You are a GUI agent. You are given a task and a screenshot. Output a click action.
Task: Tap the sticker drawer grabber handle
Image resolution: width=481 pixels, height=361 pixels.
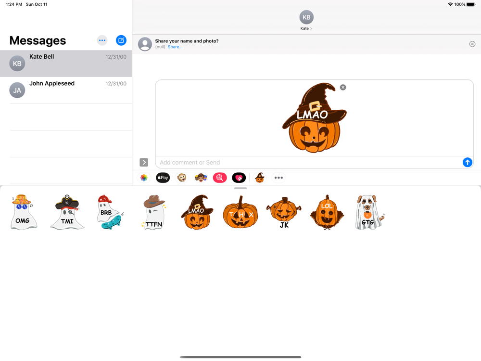click(x=240, y=188)
